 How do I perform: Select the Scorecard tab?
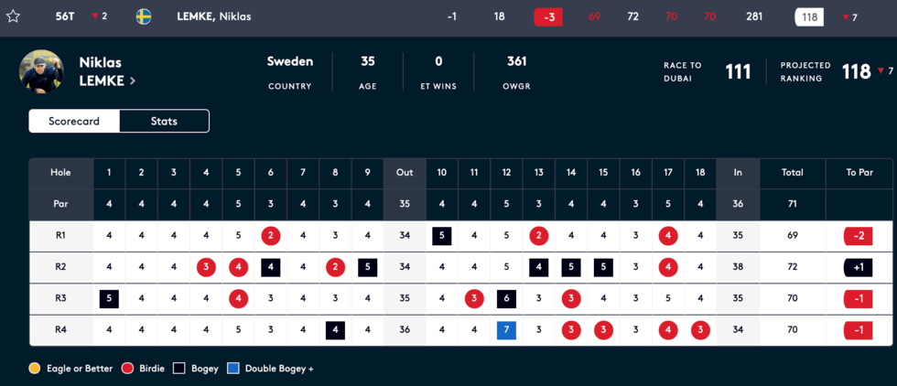click(74, 121)
